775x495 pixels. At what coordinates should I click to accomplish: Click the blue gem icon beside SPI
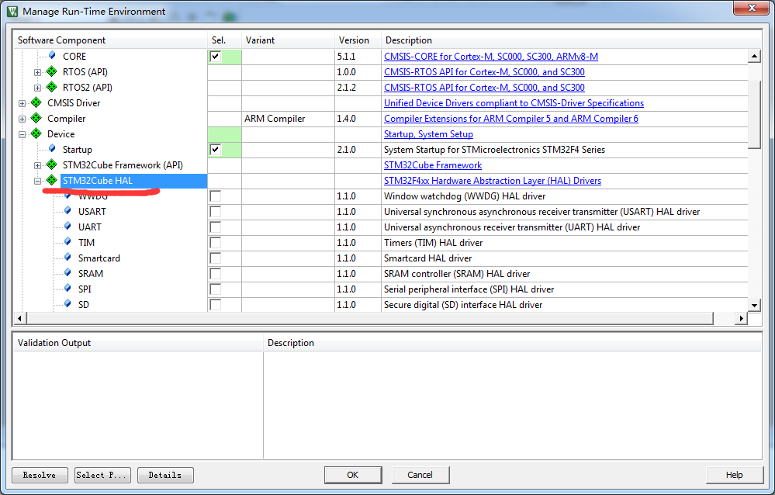(x=67, y=289)
